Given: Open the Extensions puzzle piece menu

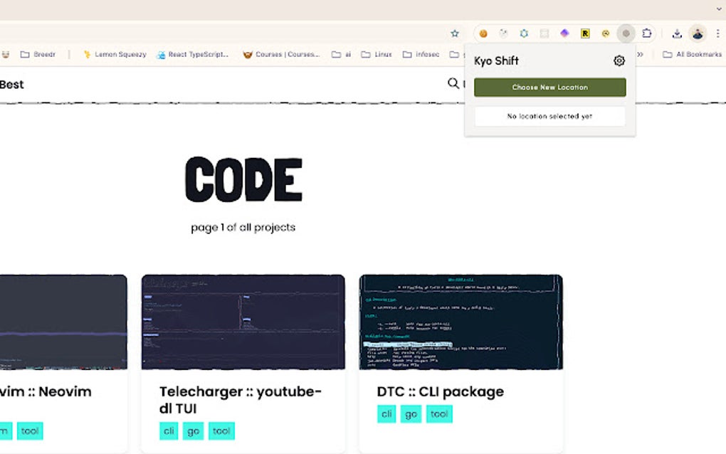Looking at the screenshot, I should click(x=646, y=33).
